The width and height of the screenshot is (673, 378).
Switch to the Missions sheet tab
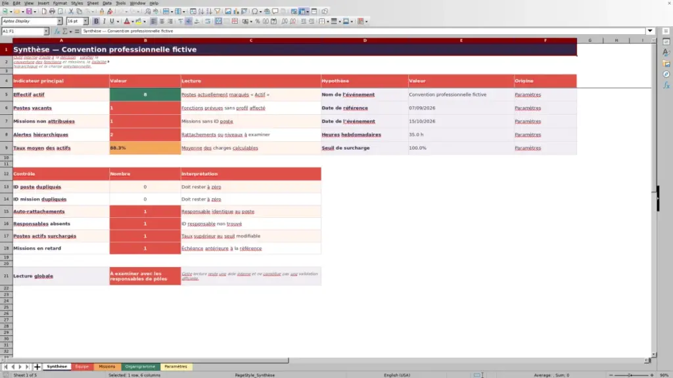coord(107,367)
